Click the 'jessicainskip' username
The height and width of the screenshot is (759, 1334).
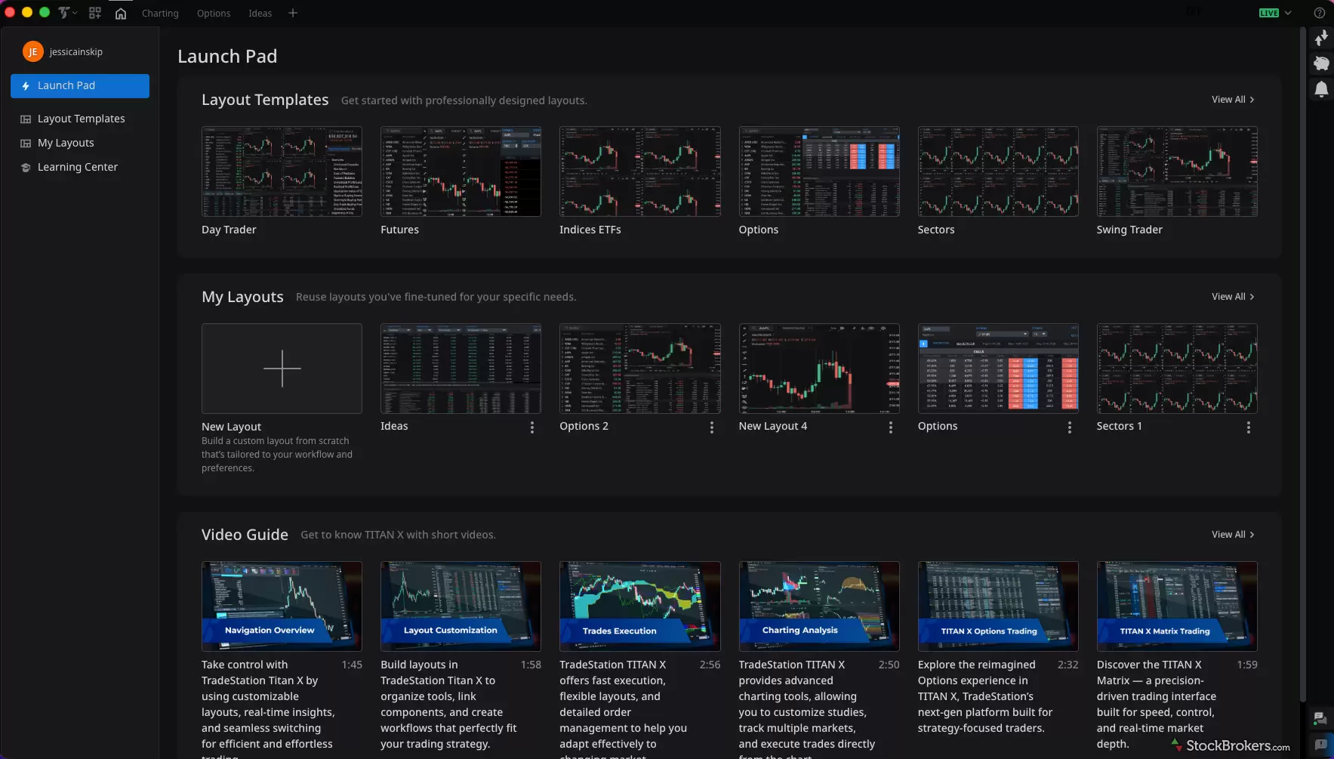(x=76, y=51)
